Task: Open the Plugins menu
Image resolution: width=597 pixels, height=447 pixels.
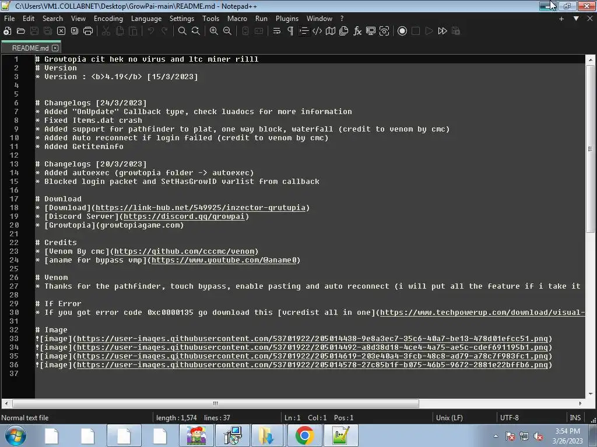Action: 287,19
